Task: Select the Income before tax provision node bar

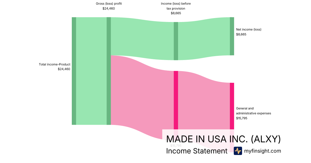Action: pyautogui.click(x=176, y=41)
